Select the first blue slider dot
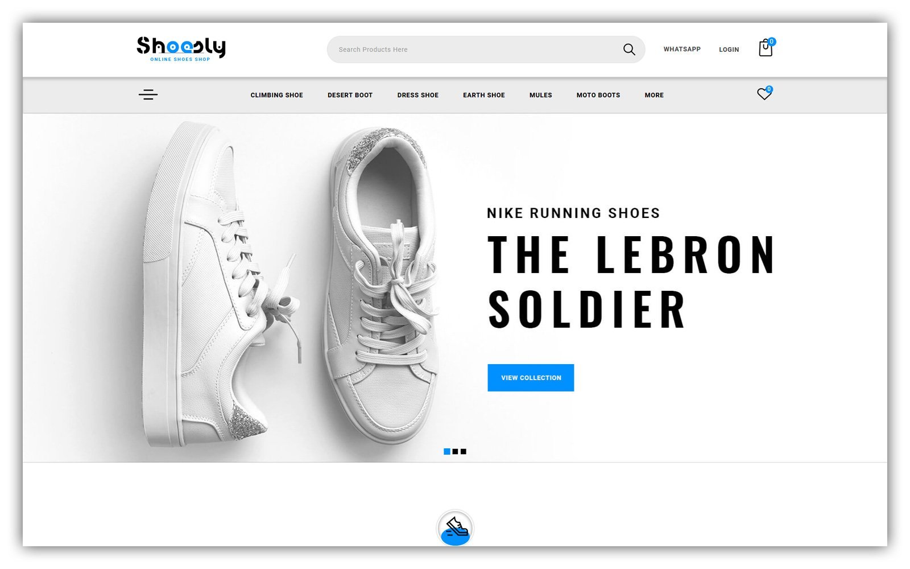910x569 pixels. [x=447, y=452]
